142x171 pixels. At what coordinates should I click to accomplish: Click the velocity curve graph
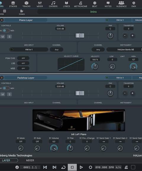click(x=71, y=64)
